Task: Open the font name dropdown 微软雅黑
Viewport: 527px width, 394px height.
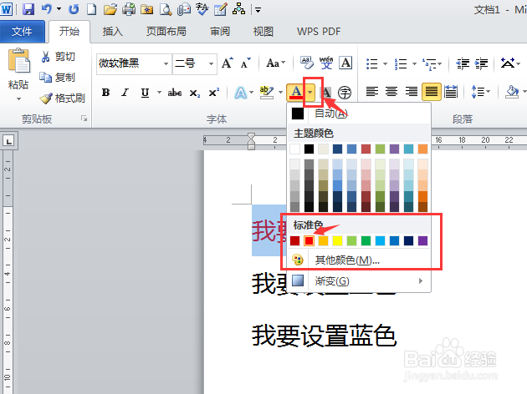Action: pos(166,63)
